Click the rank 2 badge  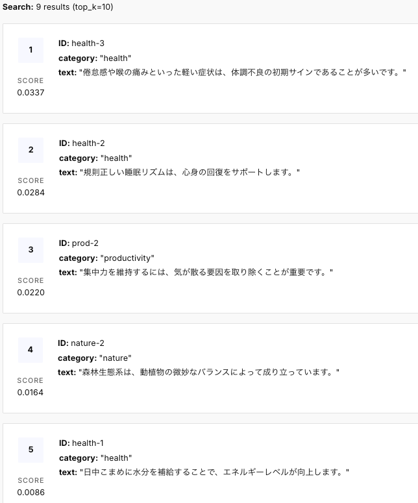[x=31, y=150]
